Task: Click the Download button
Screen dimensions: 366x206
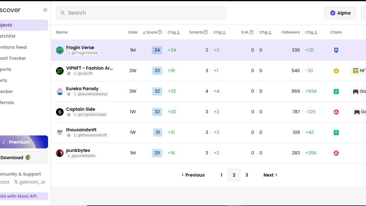Action: point(24,158)
